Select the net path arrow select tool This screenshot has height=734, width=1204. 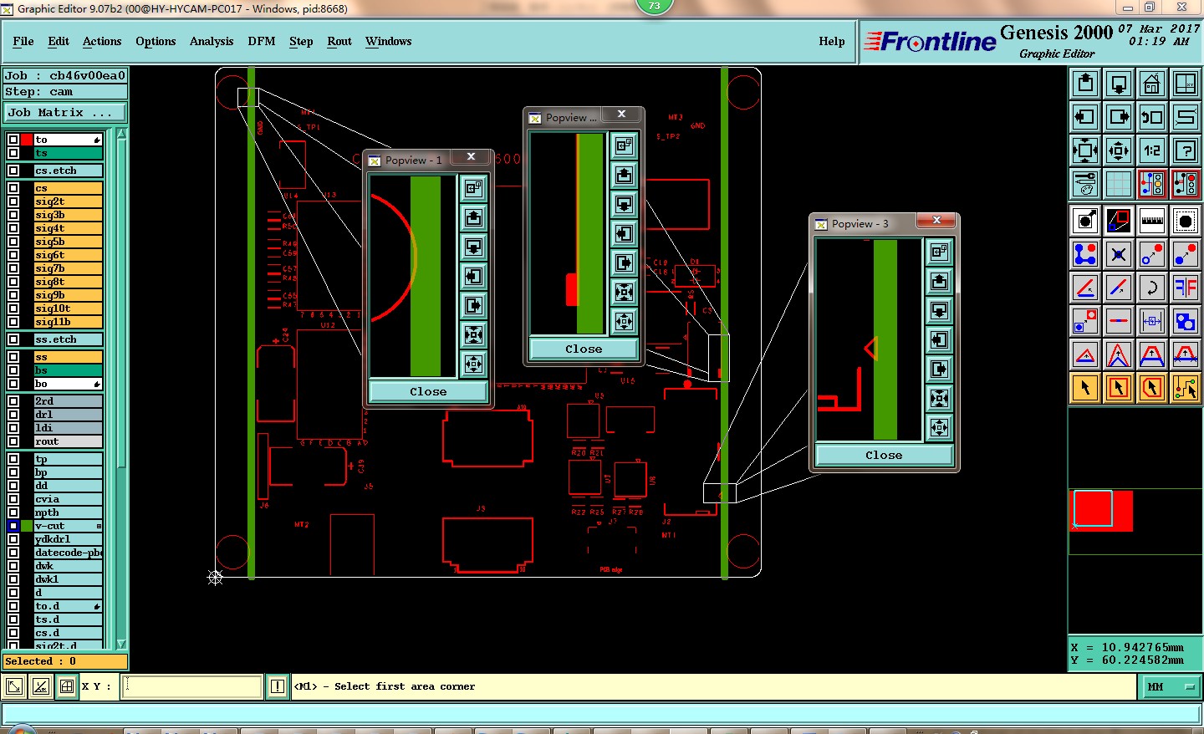coord(1186,388)
